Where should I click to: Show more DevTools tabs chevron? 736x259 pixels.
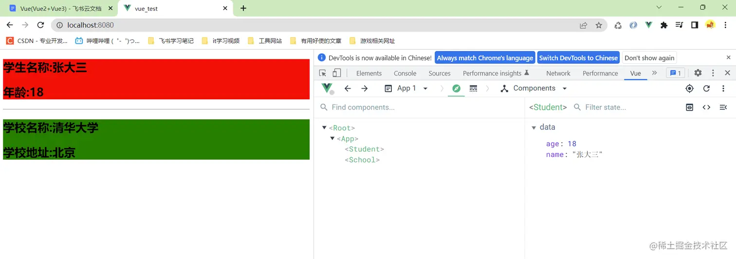tap(654, 73)
